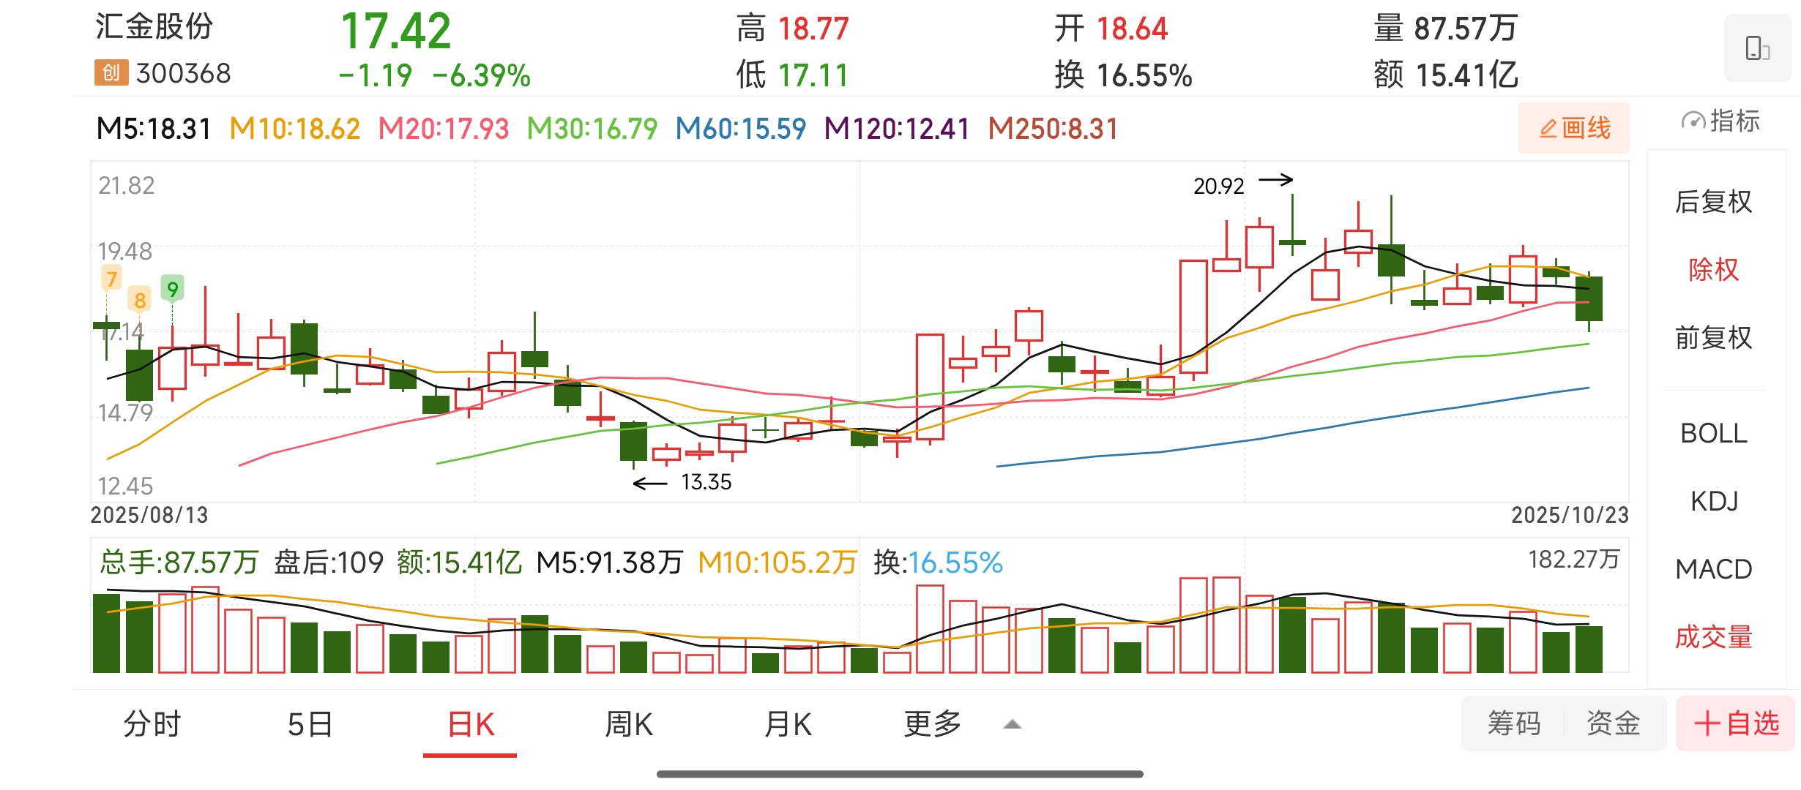Tap the plus icon in 自选 button
Viewport: 1801px width, 790px height.
click(1707, 723)
